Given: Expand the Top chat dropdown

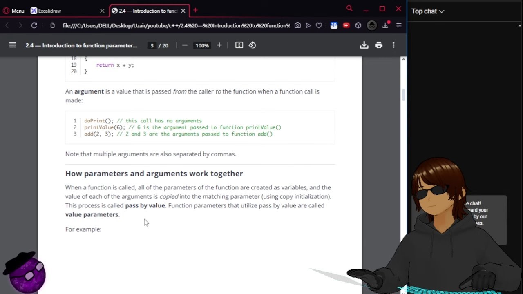Looking at the screenshot, I should [x=428, y=11].
